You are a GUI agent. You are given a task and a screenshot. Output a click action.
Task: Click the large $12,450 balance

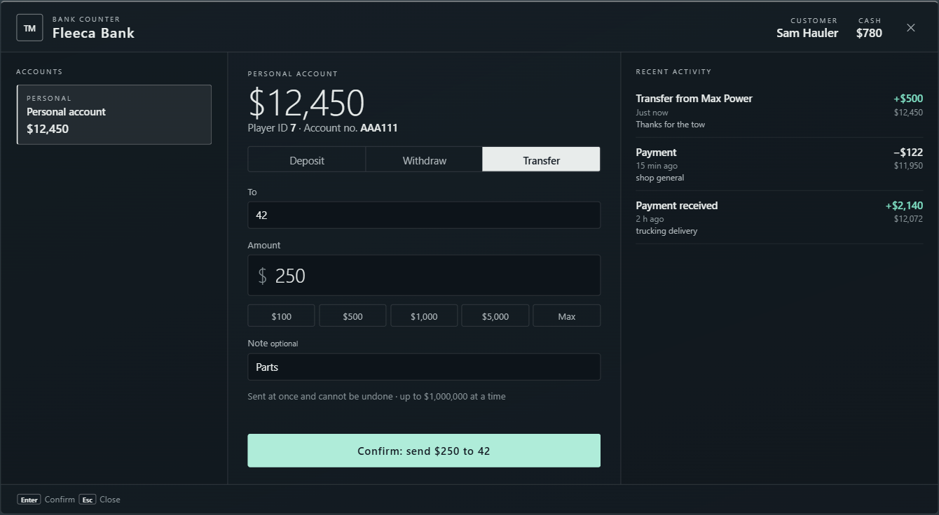coord(306,103)
